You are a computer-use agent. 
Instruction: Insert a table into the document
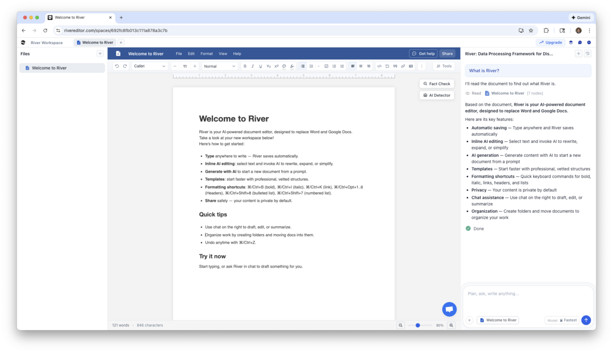410,66
